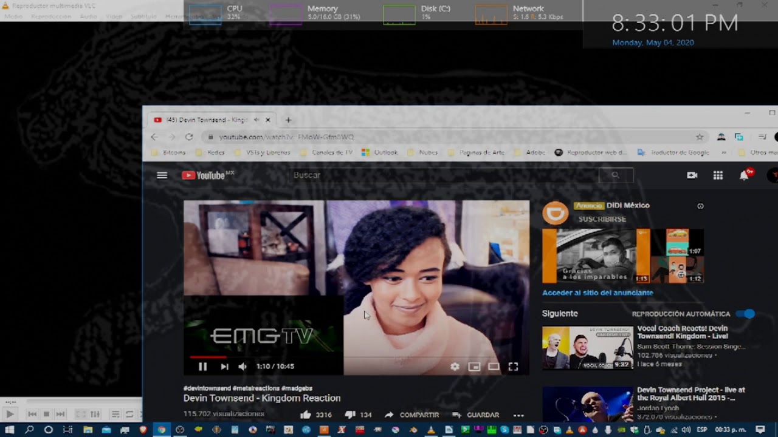Image resolution: width=778 pixels, height=437 pixels.
Task: Open the Paginas de Arte bookmark folder
Action: (x=476, y=153)
